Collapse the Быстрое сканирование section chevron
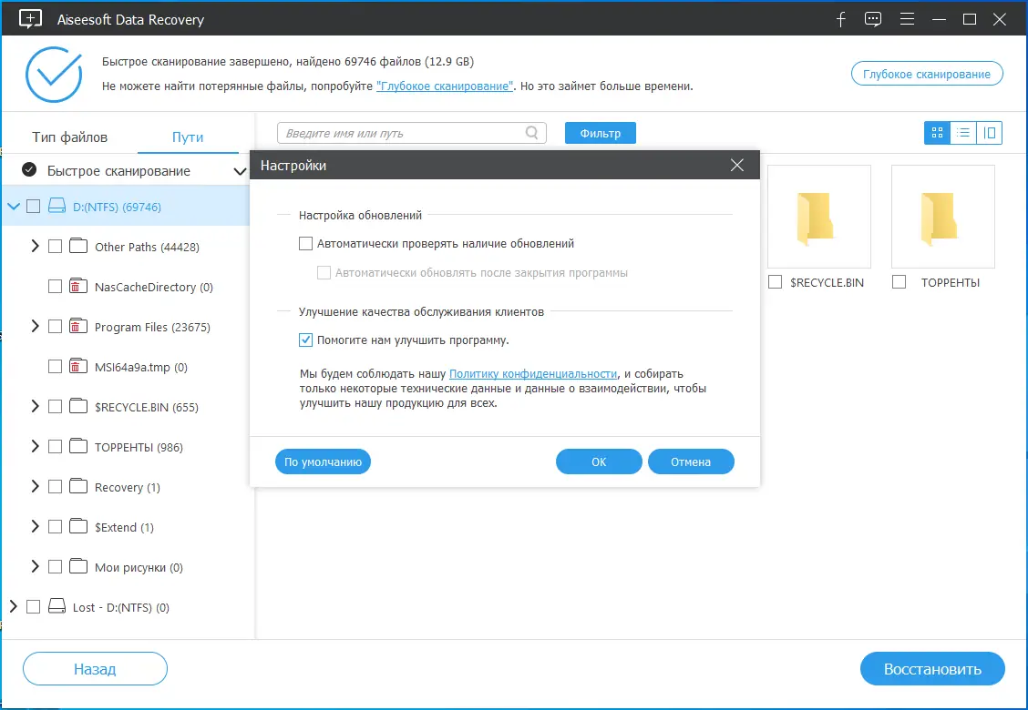This screenshot has height=710, width=1028. click(240, 172)
